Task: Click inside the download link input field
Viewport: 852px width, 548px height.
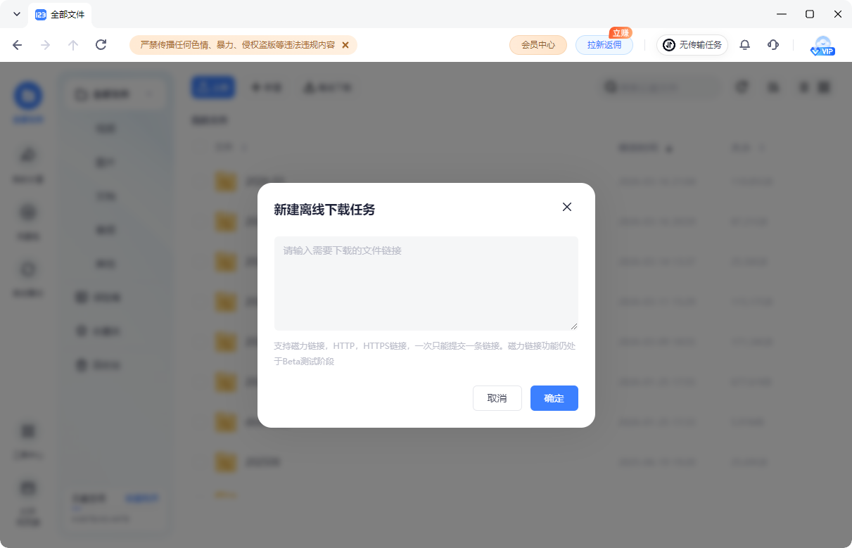Action: coord(426,283)
